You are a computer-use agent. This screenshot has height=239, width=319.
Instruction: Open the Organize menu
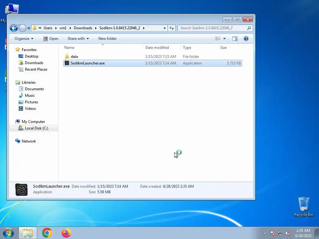[x=24, y=38]
